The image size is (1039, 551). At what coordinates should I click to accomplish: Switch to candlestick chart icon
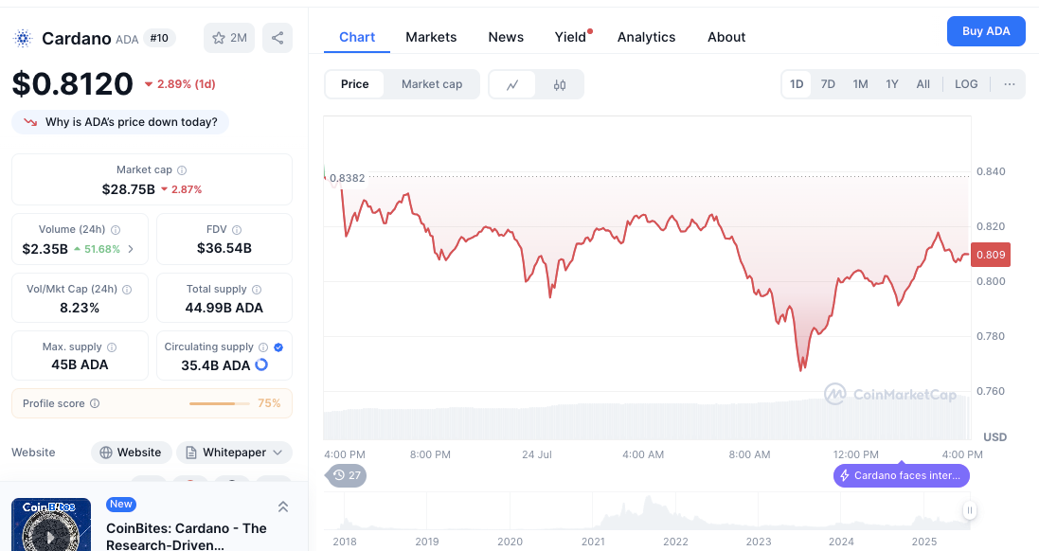[x=560, y=84]
